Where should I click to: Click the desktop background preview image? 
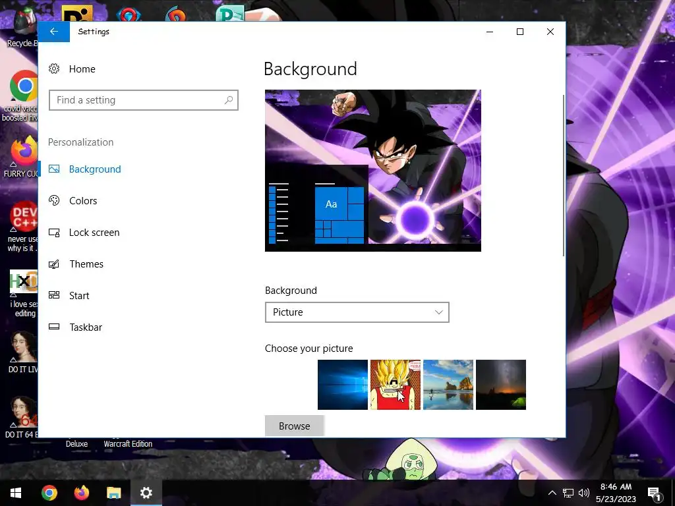click(x=373, y=171)
